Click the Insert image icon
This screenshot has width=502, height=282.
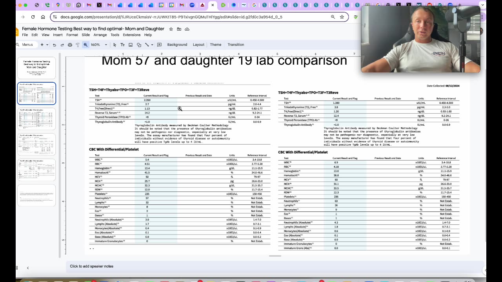click(131, 45)
